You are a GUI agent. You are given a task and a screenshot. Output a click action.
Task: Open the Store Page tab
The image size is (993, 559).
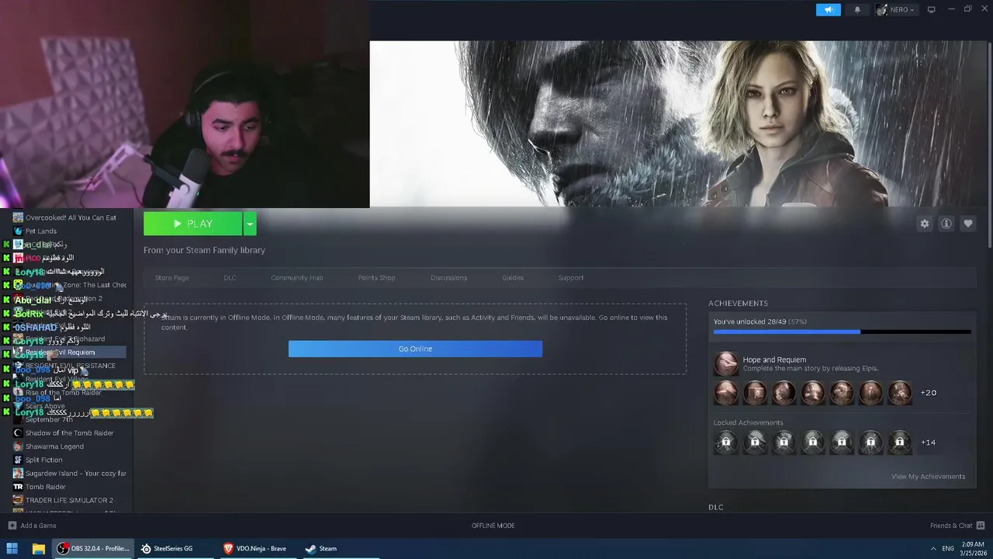tap(171, 278)
